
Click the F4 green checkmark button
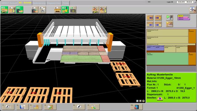click(x=50, y=107)
